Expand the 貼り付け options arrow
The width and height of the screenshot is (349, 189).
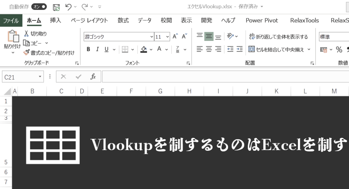tap(13, 53)
